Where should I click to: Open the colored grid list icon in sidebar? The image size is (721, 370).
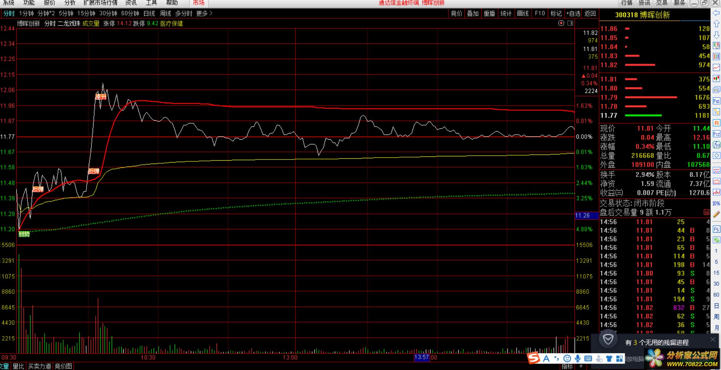716,56
